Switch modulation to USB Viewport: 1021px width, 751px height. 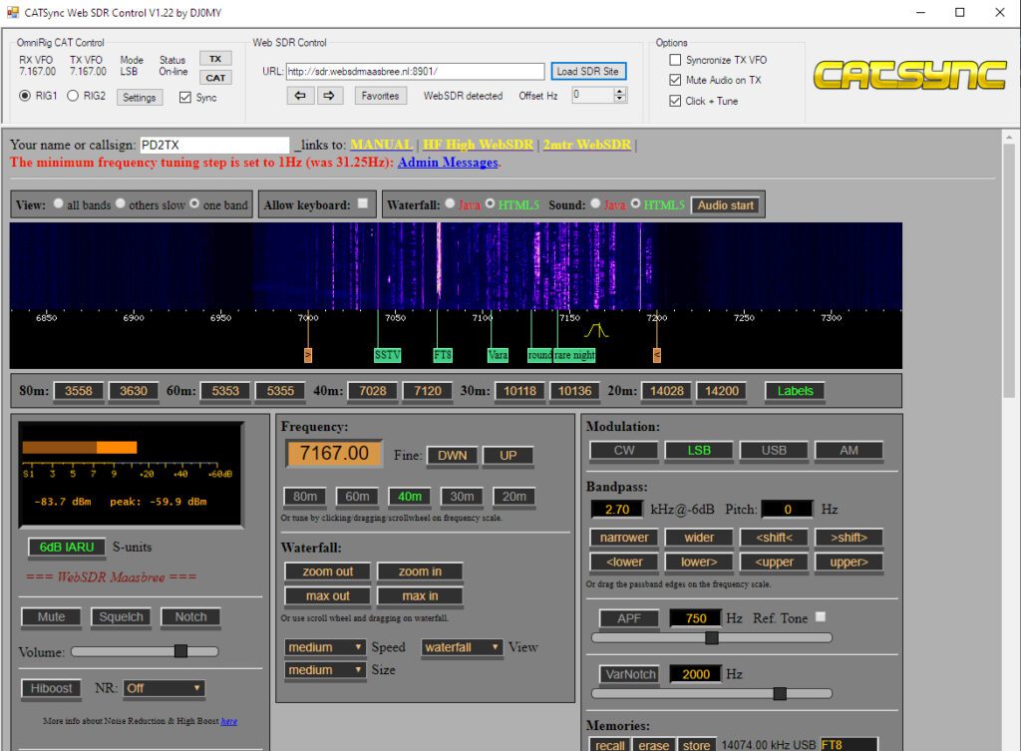click(x=774, y=450)
